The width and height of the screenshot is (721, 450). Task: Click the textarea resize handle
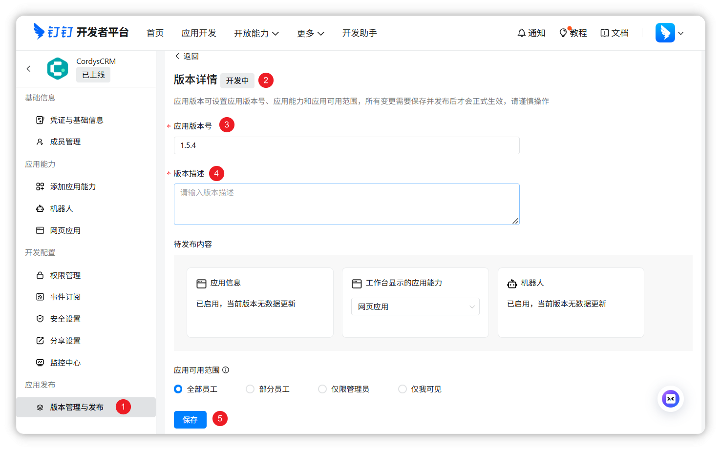point(515,221)
